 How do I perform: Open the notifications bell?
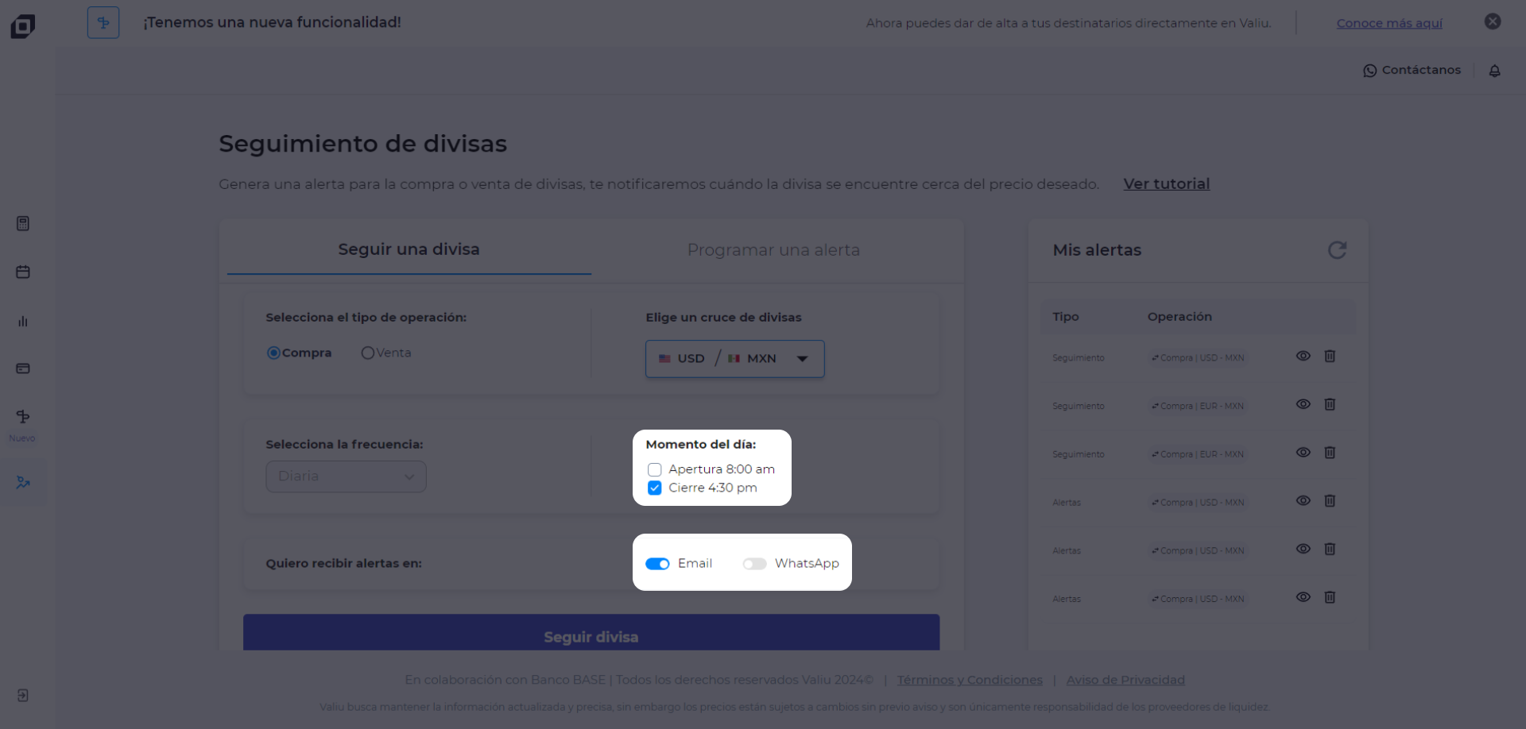(1495, 71)
